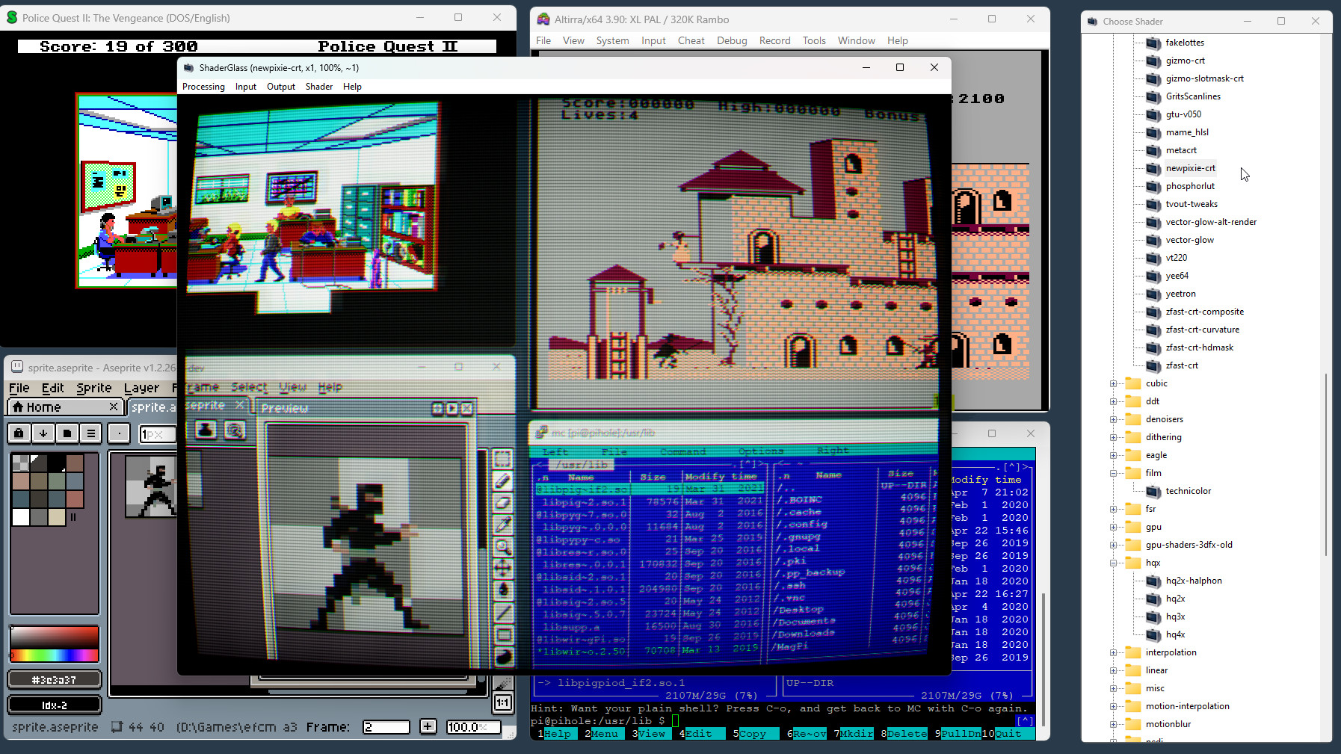Expand the dithering folder
1341x754 pixels.
click(x=1113, y=437)
